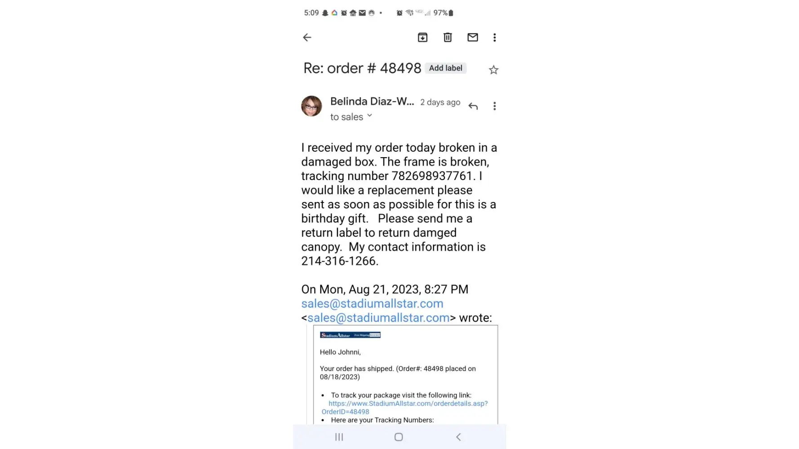Archive this email conversation
The image size is (799, 449).
422,37
